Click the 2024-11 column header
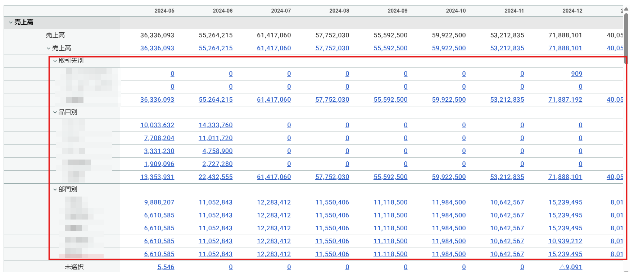634x272 pixels. (514, 11)
